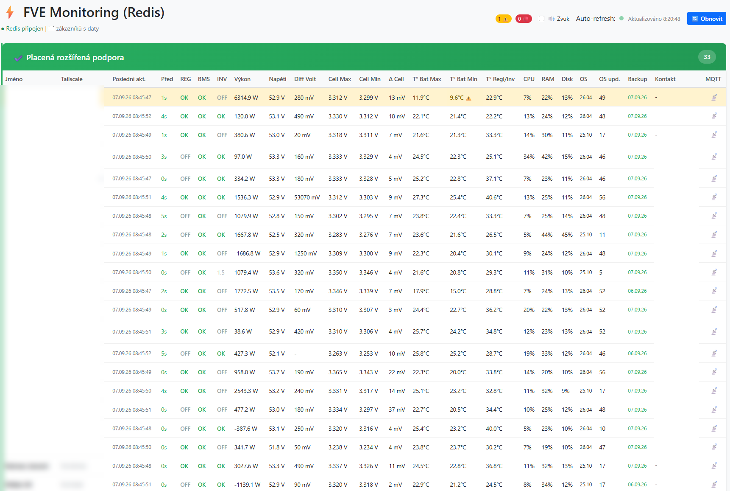Open MQTT icon in the 6314.9 W row

tap(714, 97)
